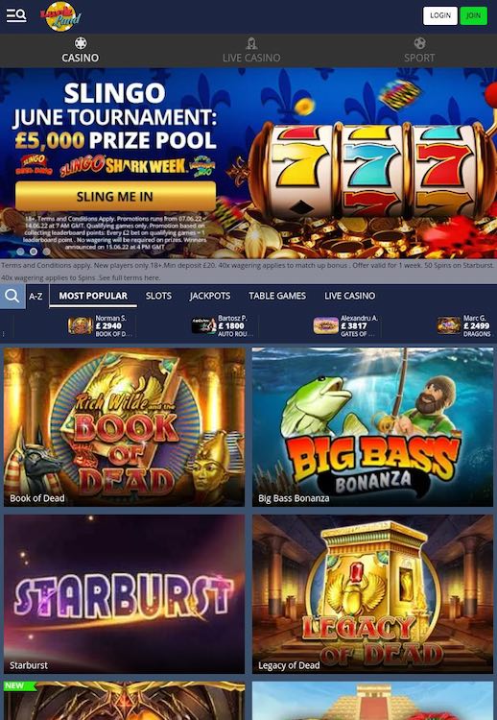Select the third carousel slide dot
The height and width of the screenshot is (720, 497).
click(46, 252)
